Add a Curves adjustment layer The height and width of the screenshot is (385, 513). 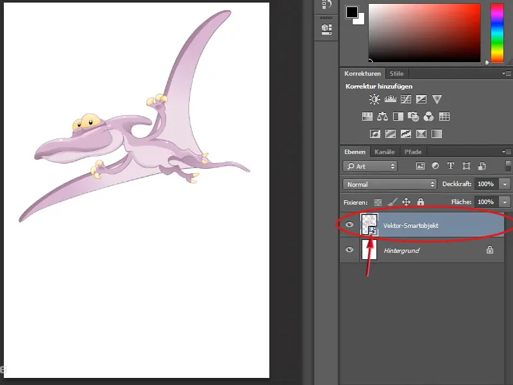406,99
